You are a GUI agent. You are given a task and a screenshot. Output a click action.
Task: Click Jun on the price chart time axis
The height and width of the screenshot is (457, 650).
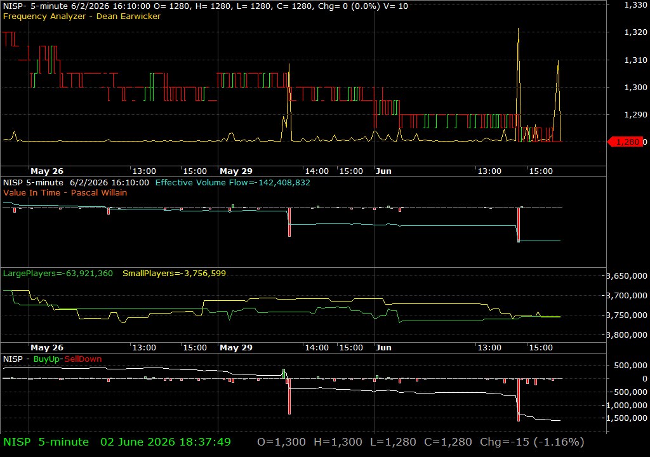383,171
